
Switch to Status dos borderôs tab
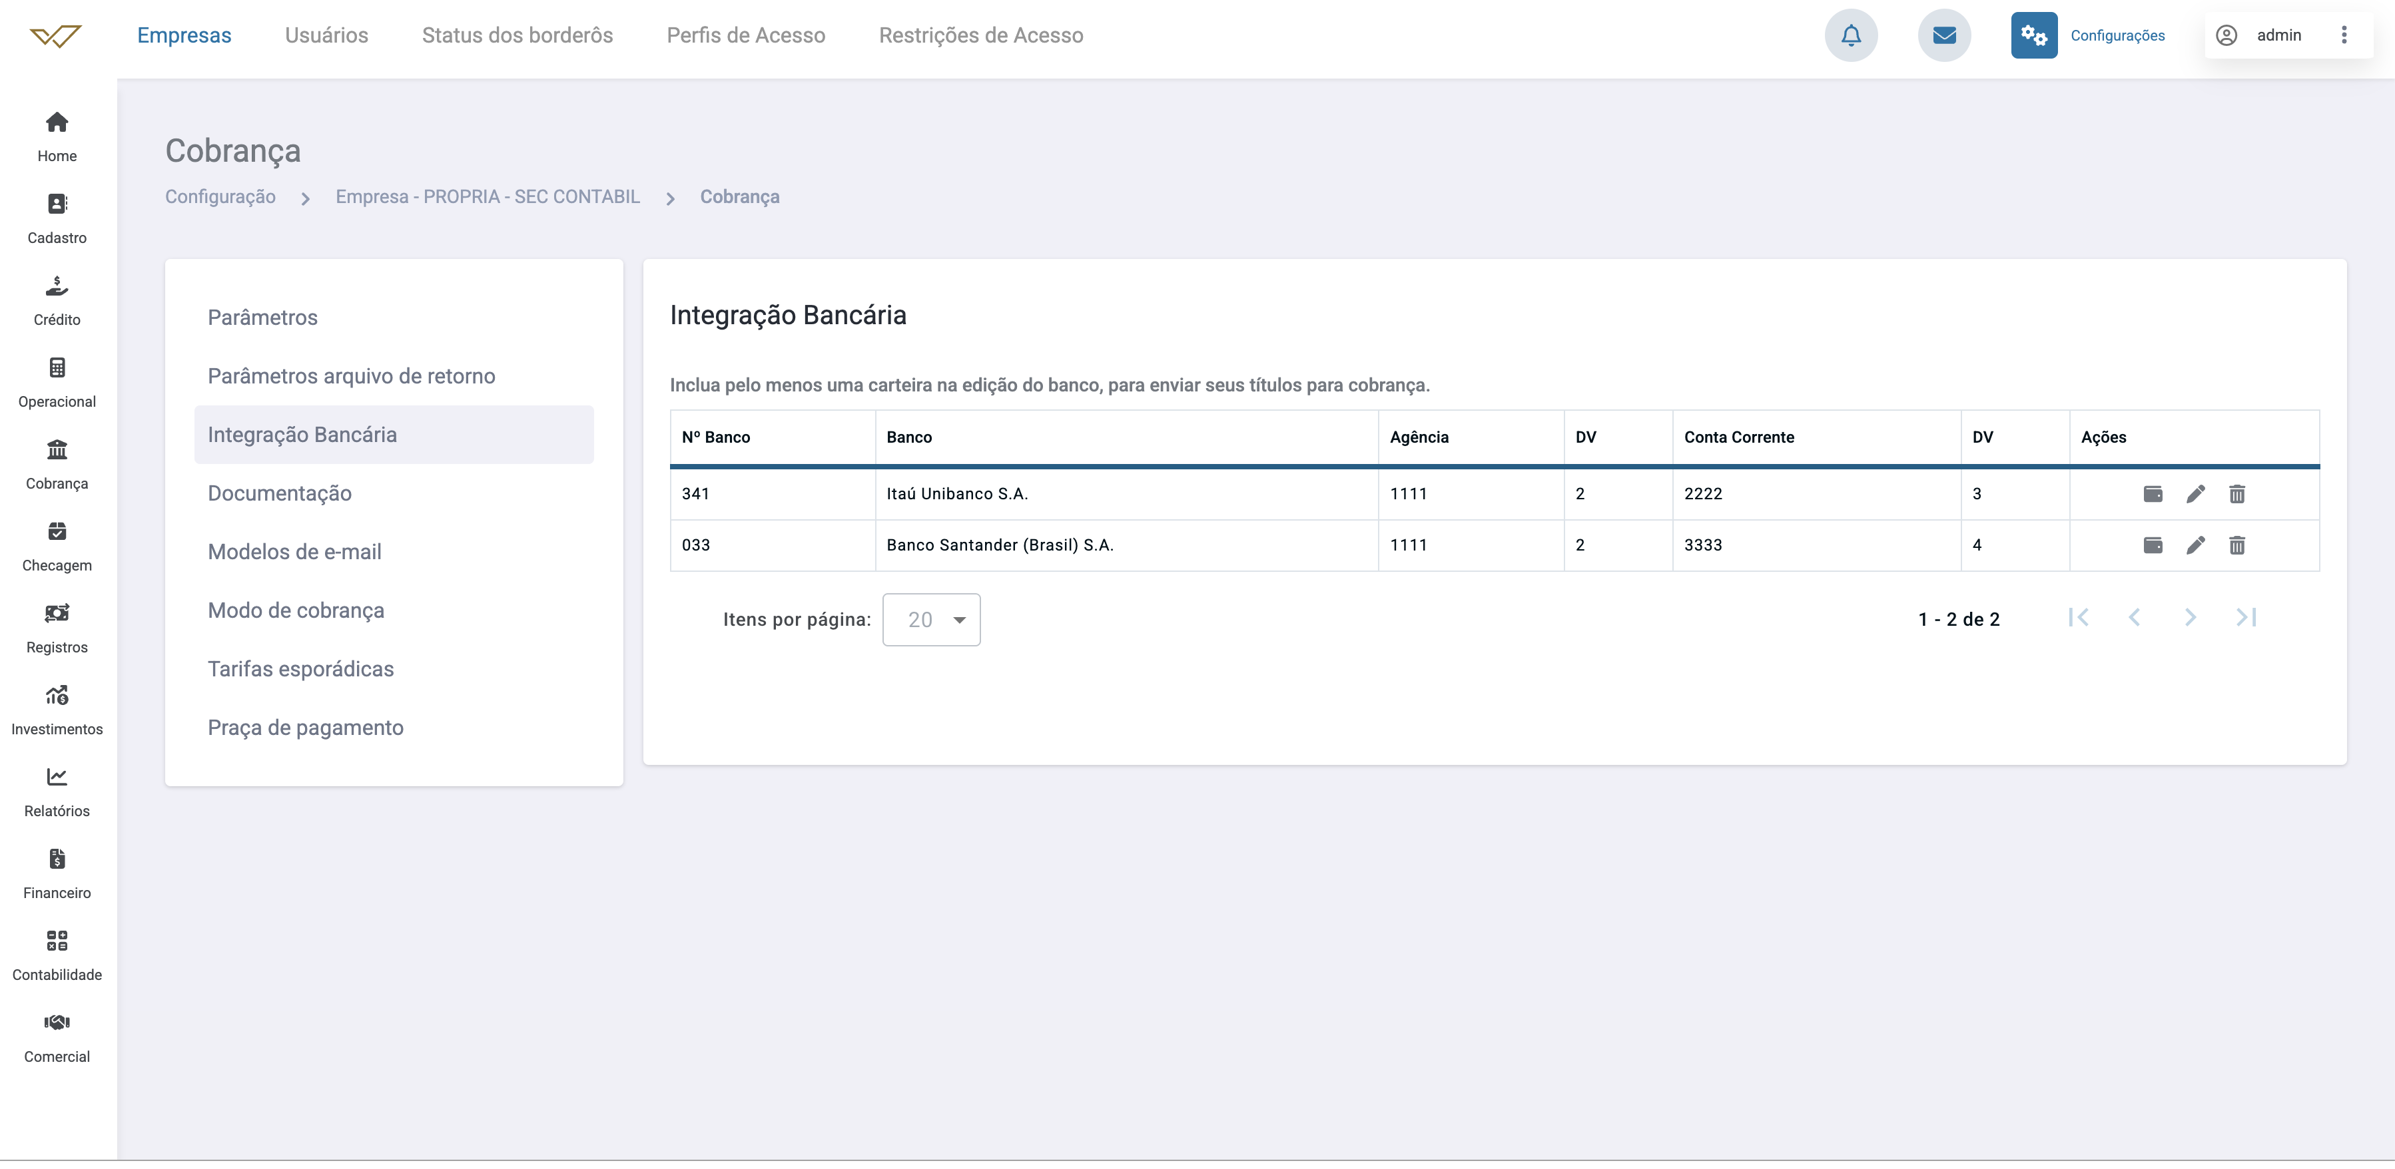pyautogui.click(x=517, y=35)
